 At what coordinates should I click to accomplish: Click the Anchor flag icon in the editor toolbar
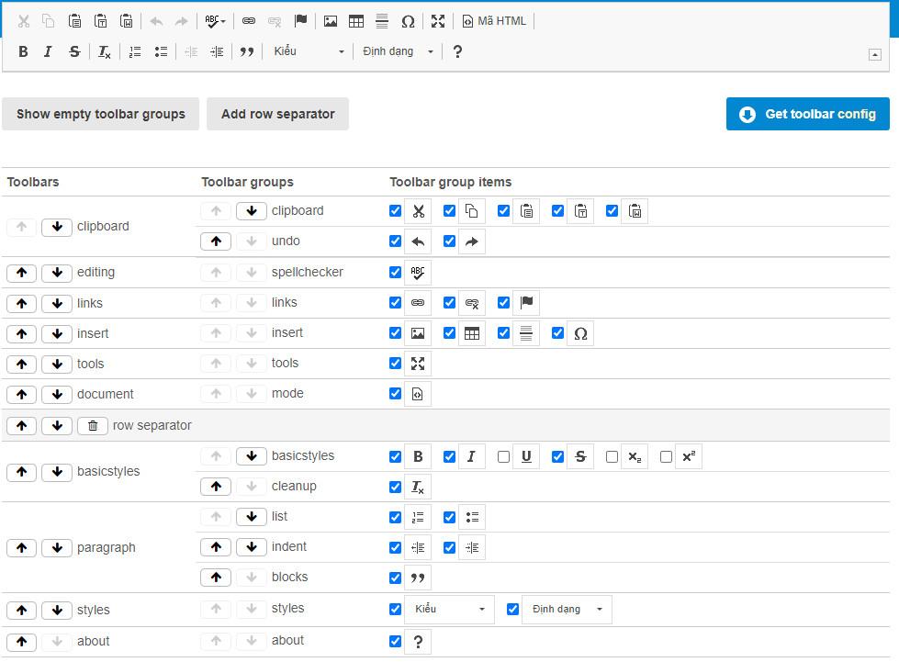click(x=300, y=21)
